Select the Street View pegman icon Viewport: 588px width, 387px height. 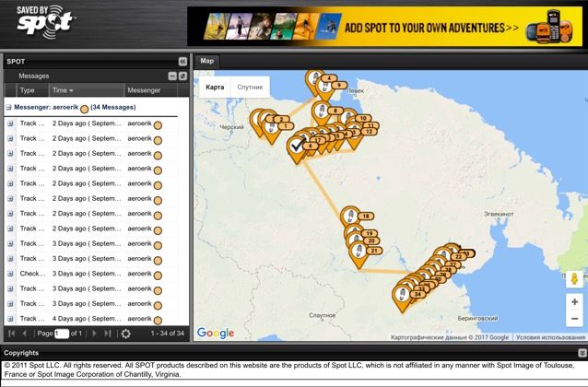point(574,279)
